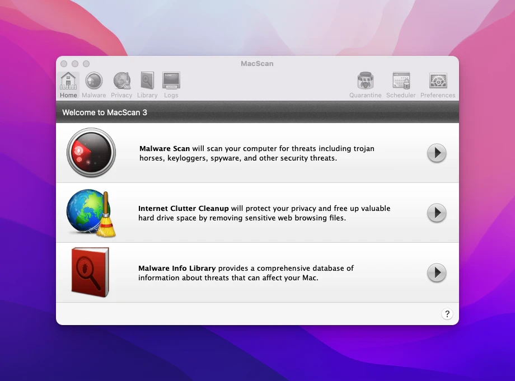This screenshot has height=381, width=515.
Task: Open the Privacy toolbar section
Action: (x=121, y=85)
